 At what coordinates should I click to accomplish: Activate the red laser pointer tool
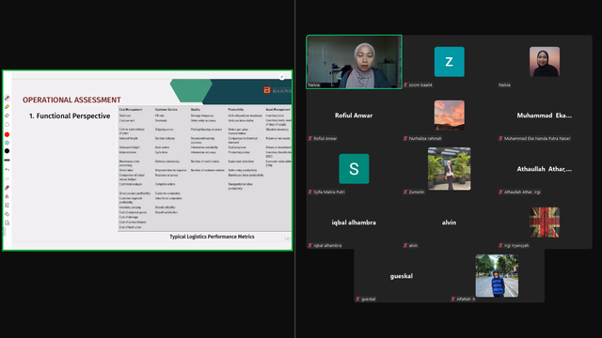pyautogui.click(x=7, y=188)
